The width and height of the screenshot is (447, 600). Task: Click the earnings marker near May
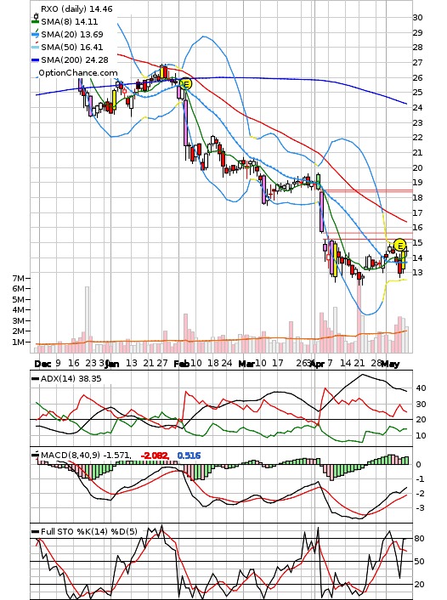click(399, 245)
